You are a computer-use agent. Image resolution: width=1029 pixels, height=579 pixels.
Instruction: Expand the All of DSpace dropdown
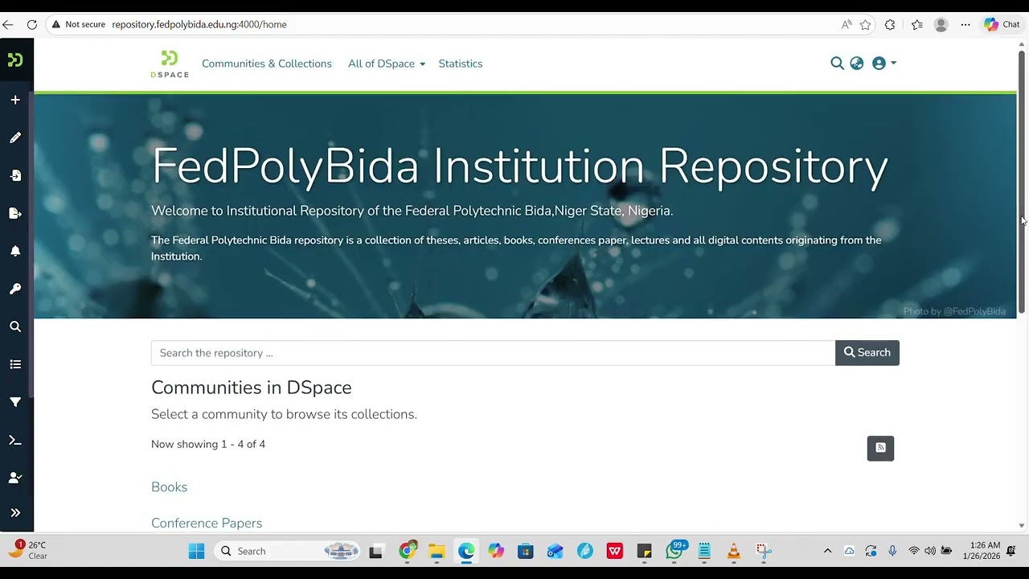[387, 64]
